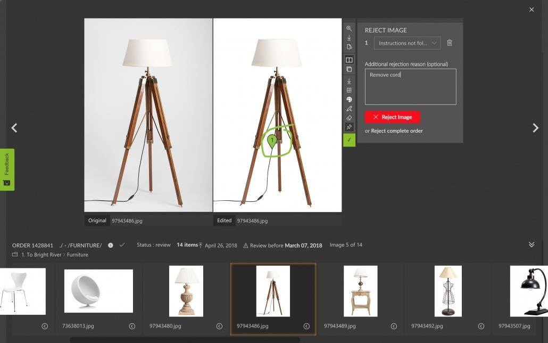Image resolution: width=548 pixels, height=343 pixels.
Task: Click circle arrow icon next to 97943492.jpg
Action: [481, 326]
